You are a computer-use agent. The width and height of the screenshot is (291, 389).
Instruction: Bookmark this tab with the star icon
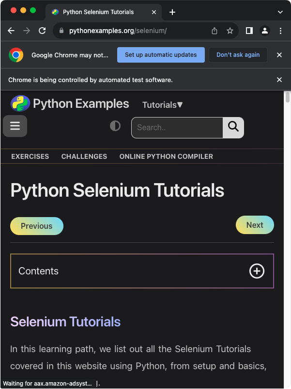pyautogui.click(x=230, y=31)
